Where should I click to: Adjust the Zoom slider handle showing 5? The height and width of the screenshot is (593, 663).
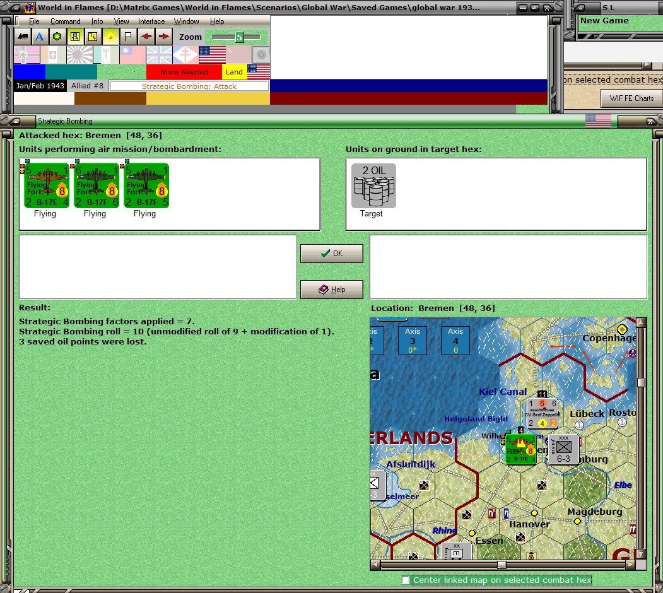(x=239, y=37)
